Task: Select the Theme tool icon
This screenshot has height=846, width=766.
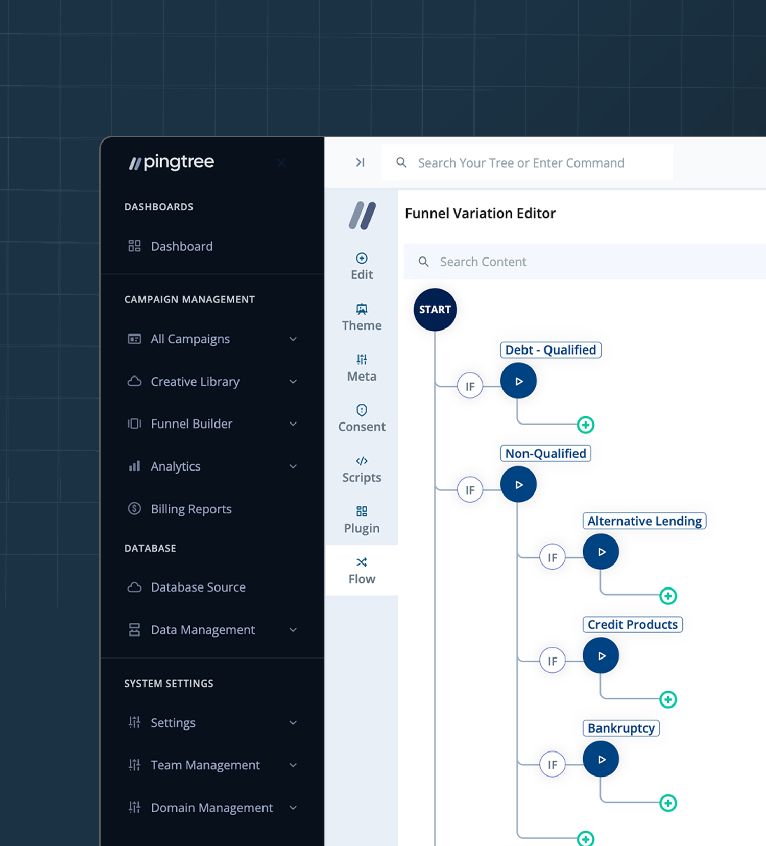Action: [x=362, y=309]
